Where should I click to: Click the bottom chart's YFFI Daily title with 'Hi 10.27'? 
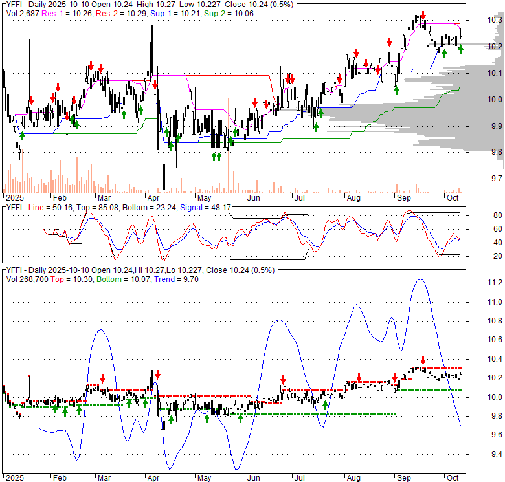[x=140, y=270]
